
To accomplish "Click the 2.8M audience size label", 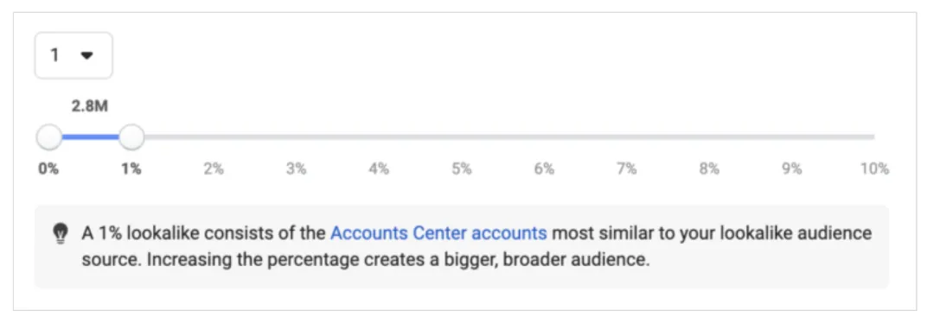I will pyautogui.click(x=90, y=107).
